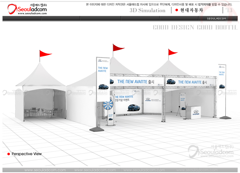This screenshot has width=240, height=173.
Task: Click the large Seouladcom watermark logo at bottom right
Action: (x=211, y=152)
